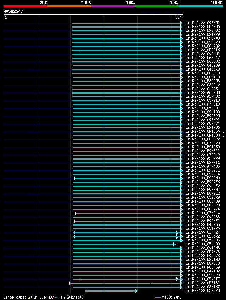The height and width of the screenshot is (300, 226).
Task: Follow the UniRef100_A5BT32 link
Action: click(203, 283)
